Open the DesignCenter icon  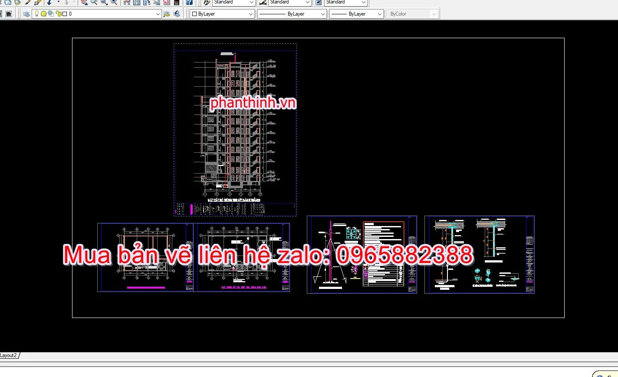pyautogui.click(x=137, y=2)
